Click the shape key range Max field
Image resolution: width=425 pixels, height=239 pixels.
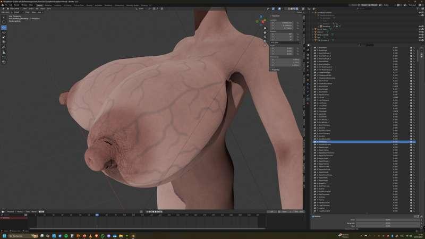388,226
